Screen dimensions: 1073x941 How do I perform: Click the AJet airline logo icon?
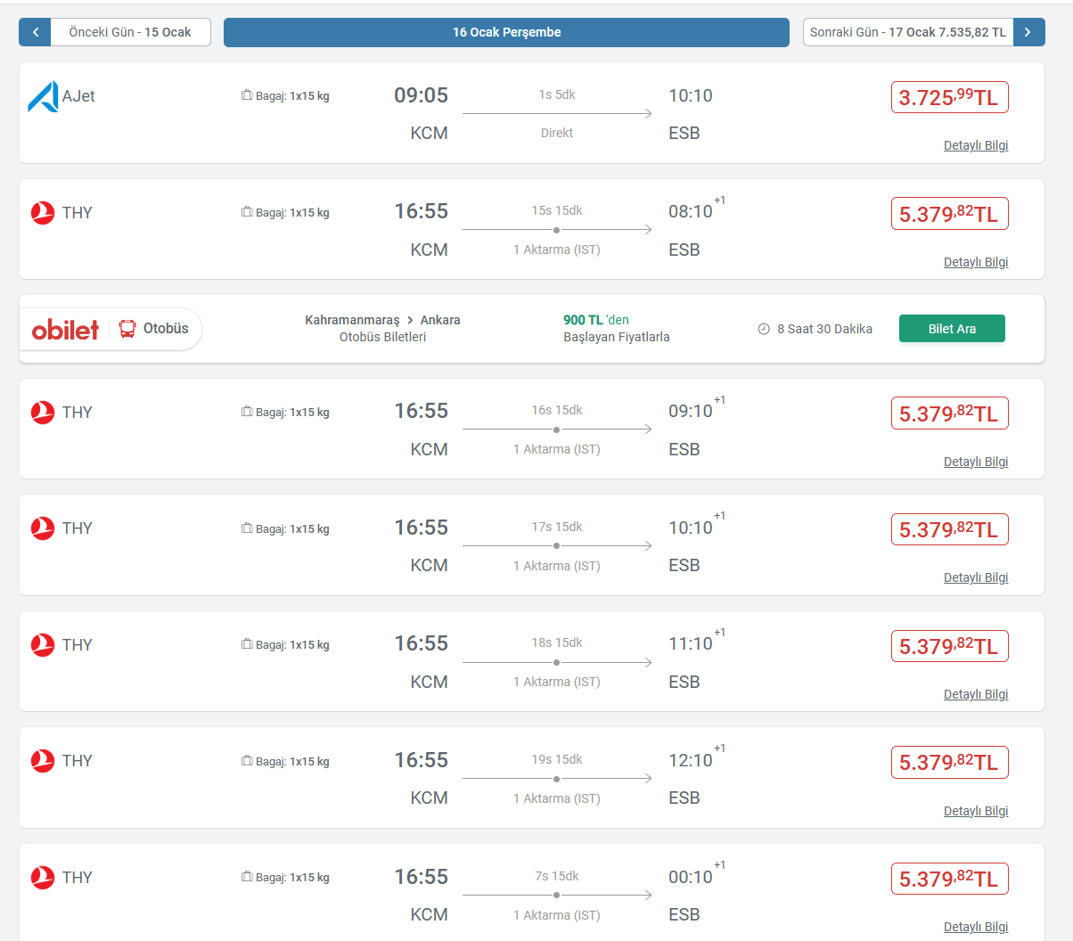43,97
